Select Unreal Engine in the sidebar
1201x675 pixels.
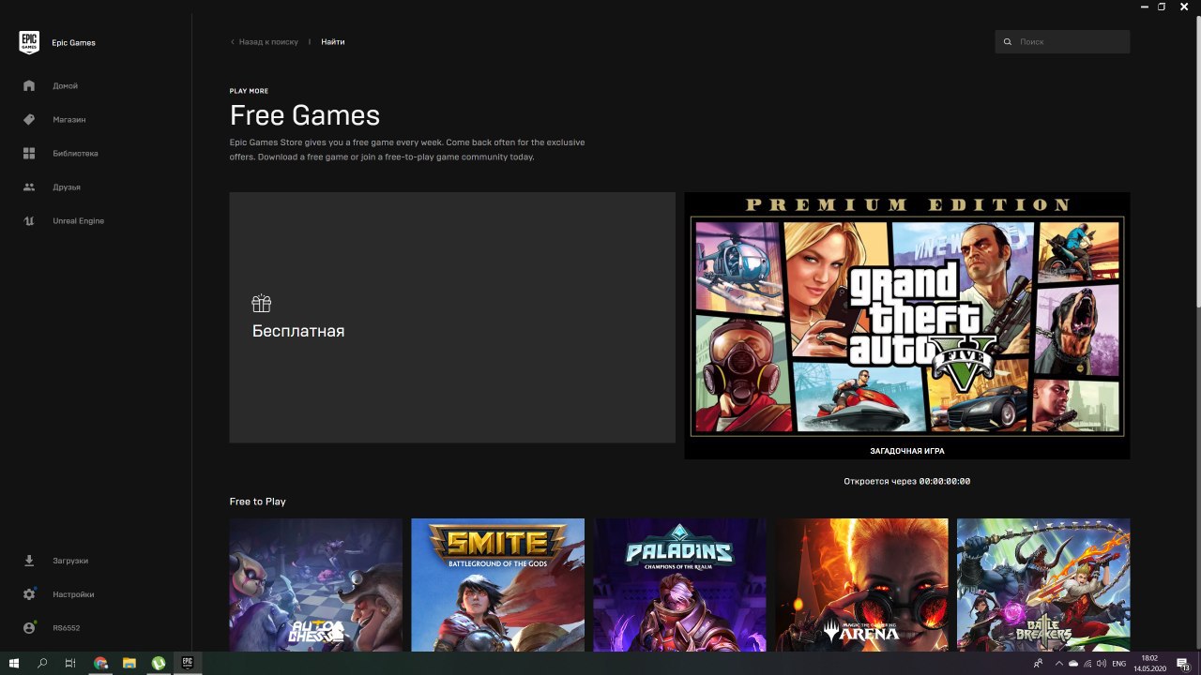[79, 220]
